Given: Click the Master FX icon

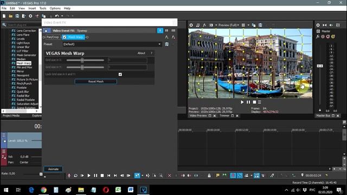Looking at the screenshot, I should click(x=318, y=37).
